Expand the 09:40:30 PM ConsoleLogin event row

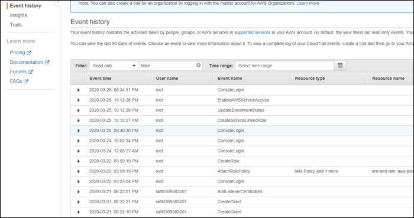79,131
